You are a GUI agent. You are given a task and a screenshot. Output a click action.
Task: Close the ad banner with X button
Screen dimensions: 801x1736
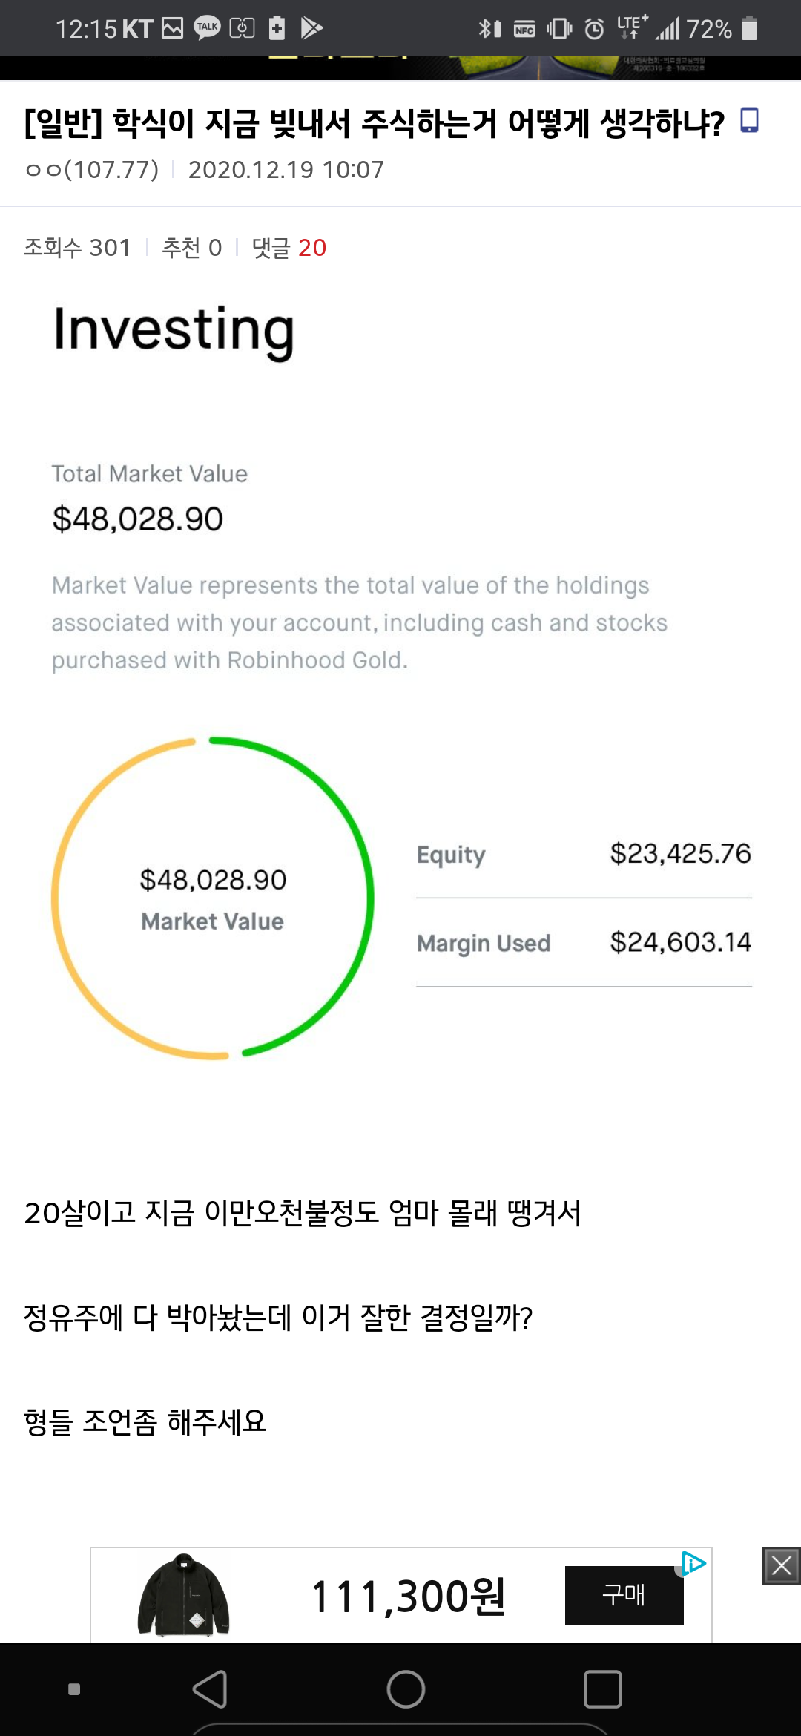(x=781, y=1566)
